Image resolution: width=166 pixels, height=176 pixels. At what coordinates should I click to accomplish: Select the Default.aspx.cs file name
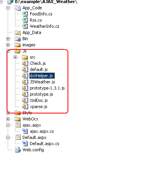coord(44,144)
